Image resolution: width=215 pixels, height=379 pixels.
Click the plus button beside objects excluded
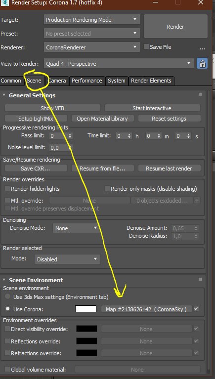coord(197,201)
